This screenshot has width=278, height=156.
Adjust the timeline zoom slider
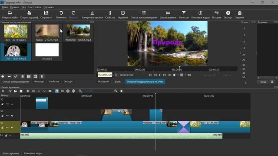[x=99, y=91]
